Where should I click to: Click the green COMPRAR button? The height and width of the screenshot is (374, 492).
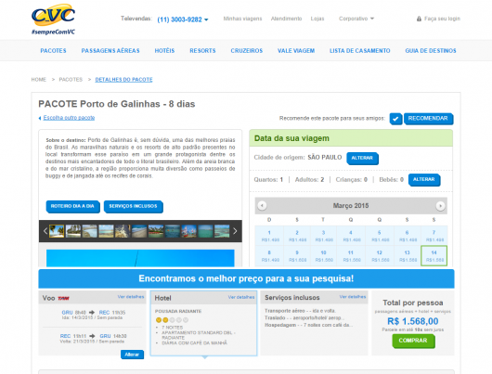(413, 341)
